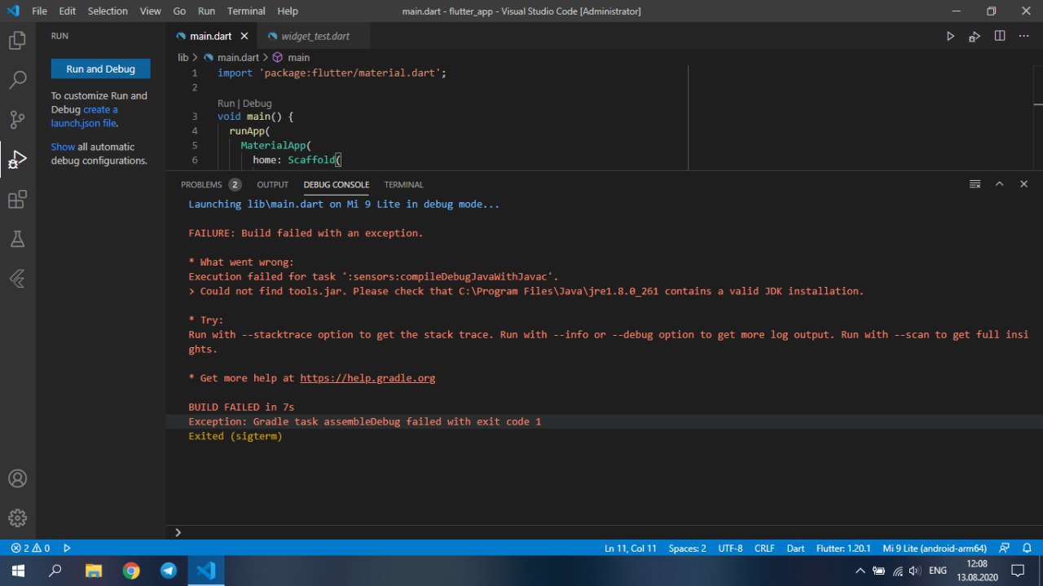The width and height of the screenshot is (1043, 586).
Task: Click the lib breadcrumb segment
Action: pos(183,57)
